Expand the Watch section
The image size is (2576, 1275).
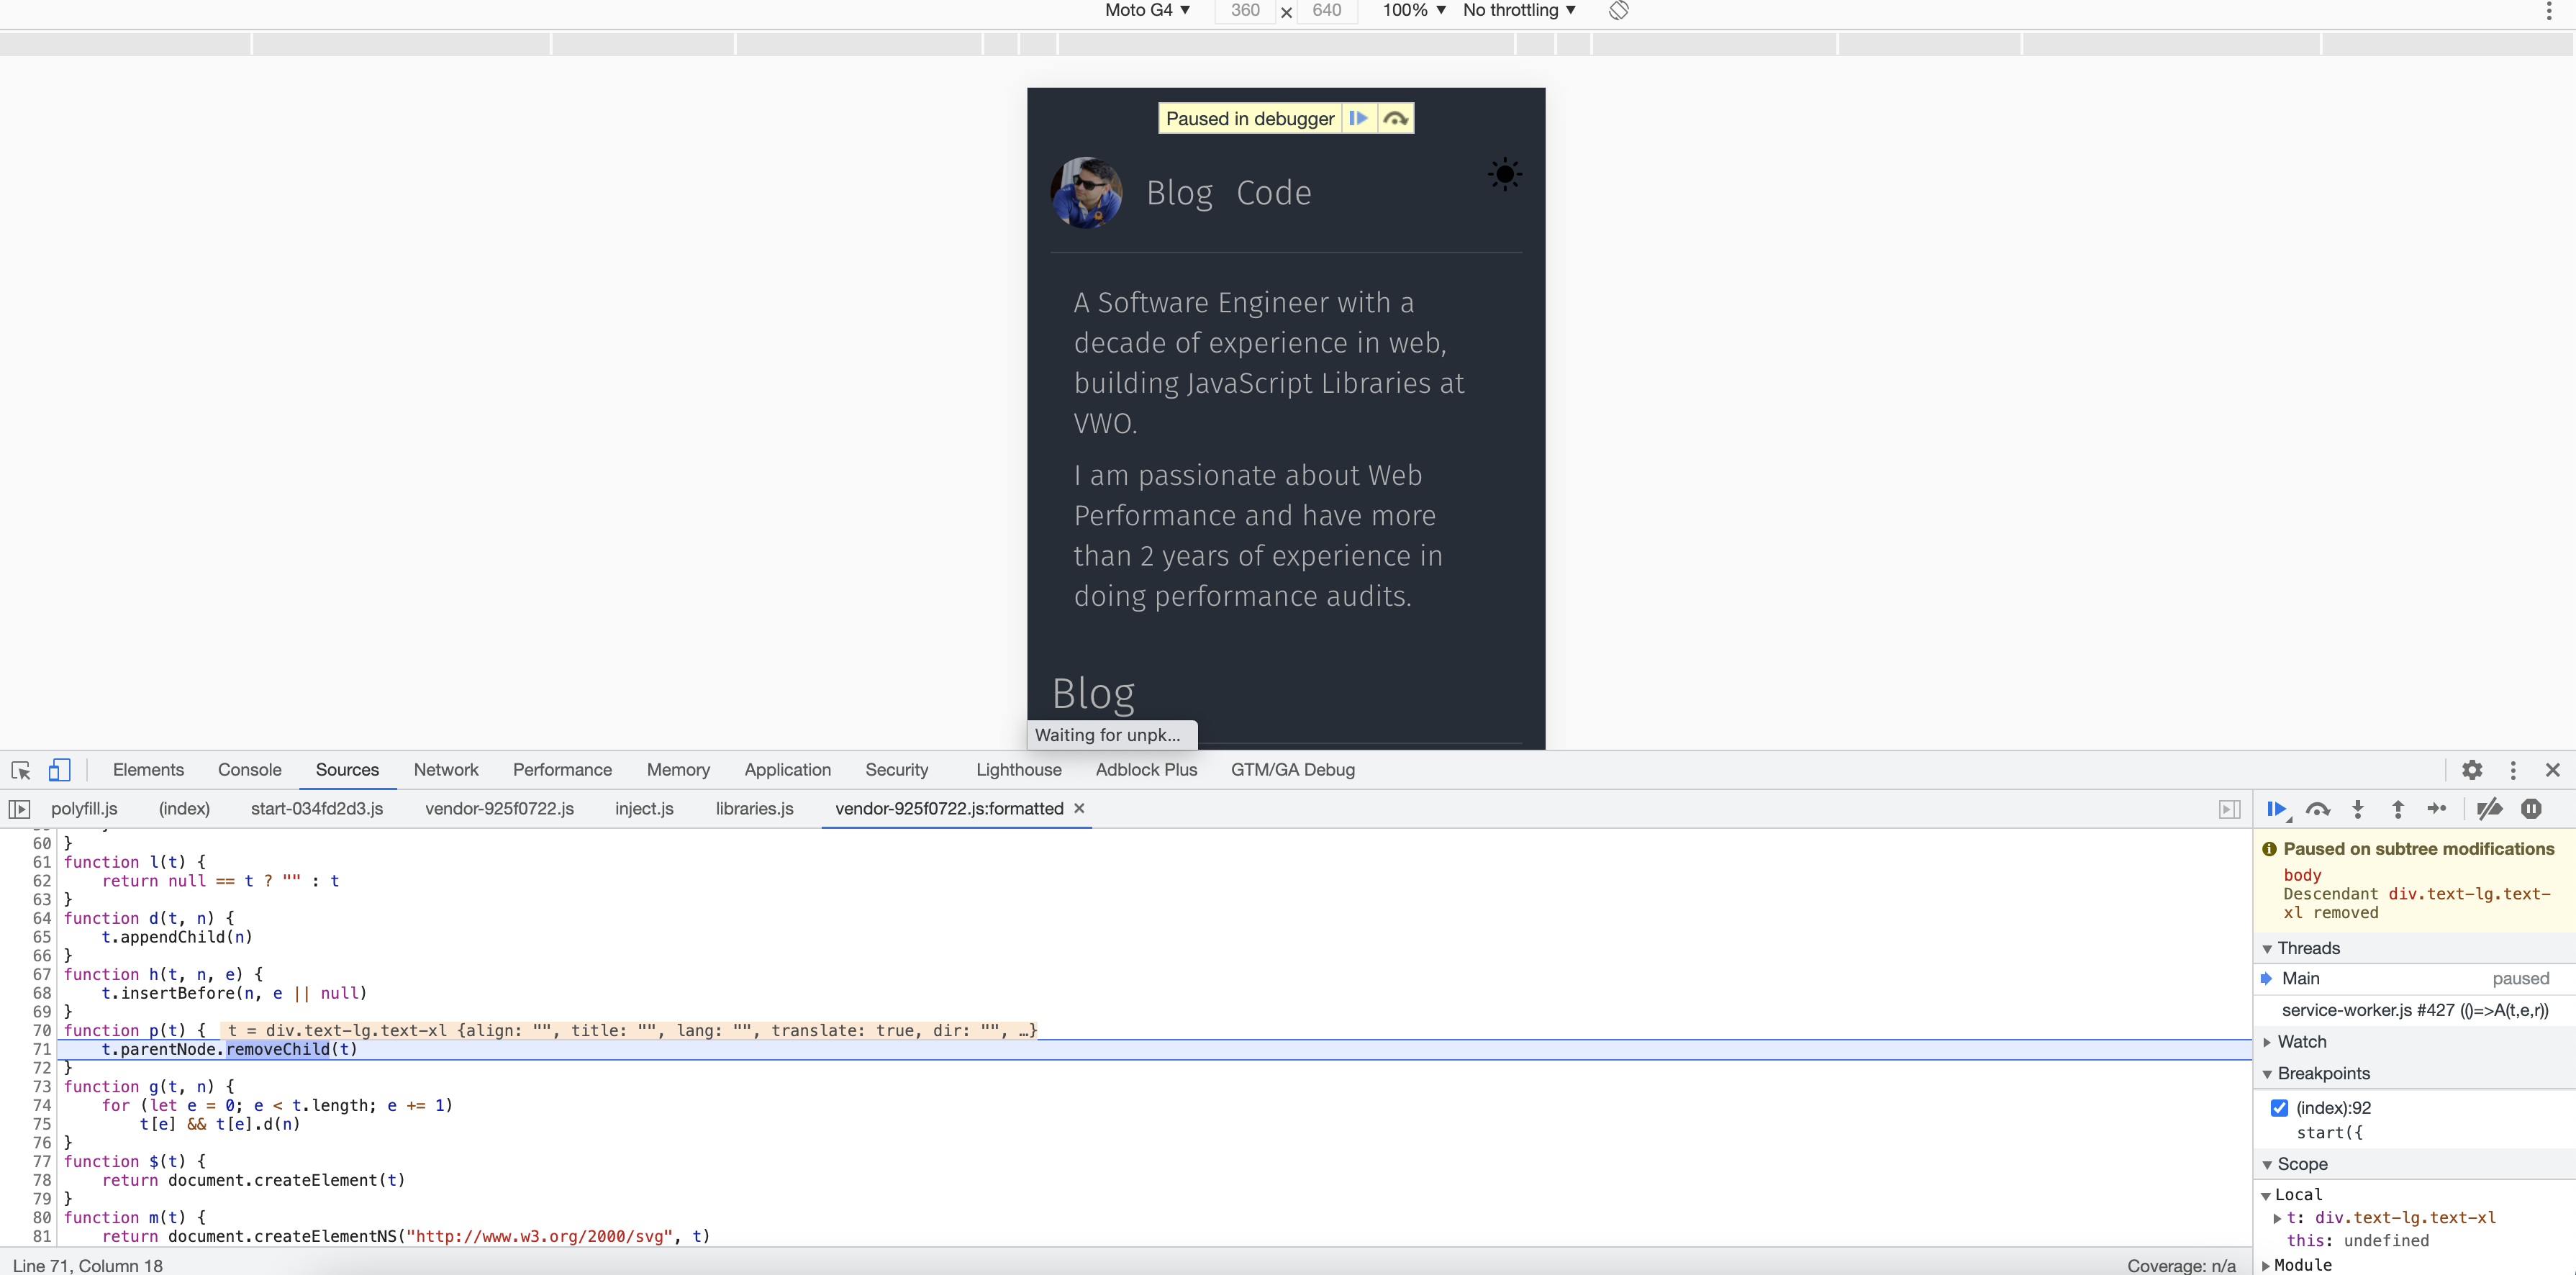[2301, 1041]
